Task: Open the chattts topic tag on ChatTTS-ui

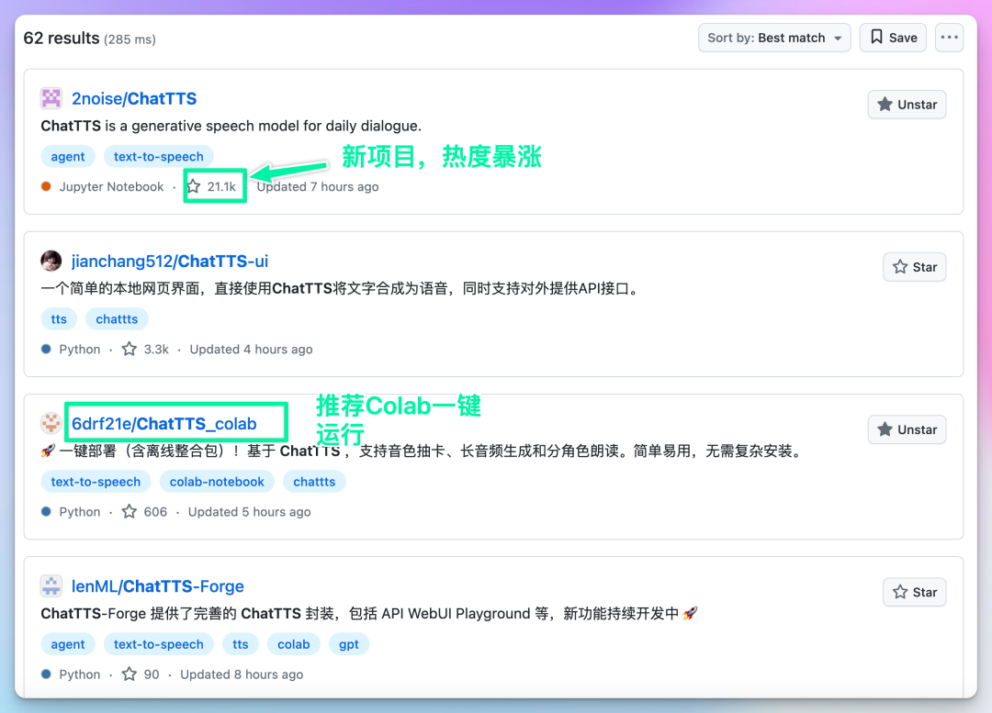Action: (117, 318)
